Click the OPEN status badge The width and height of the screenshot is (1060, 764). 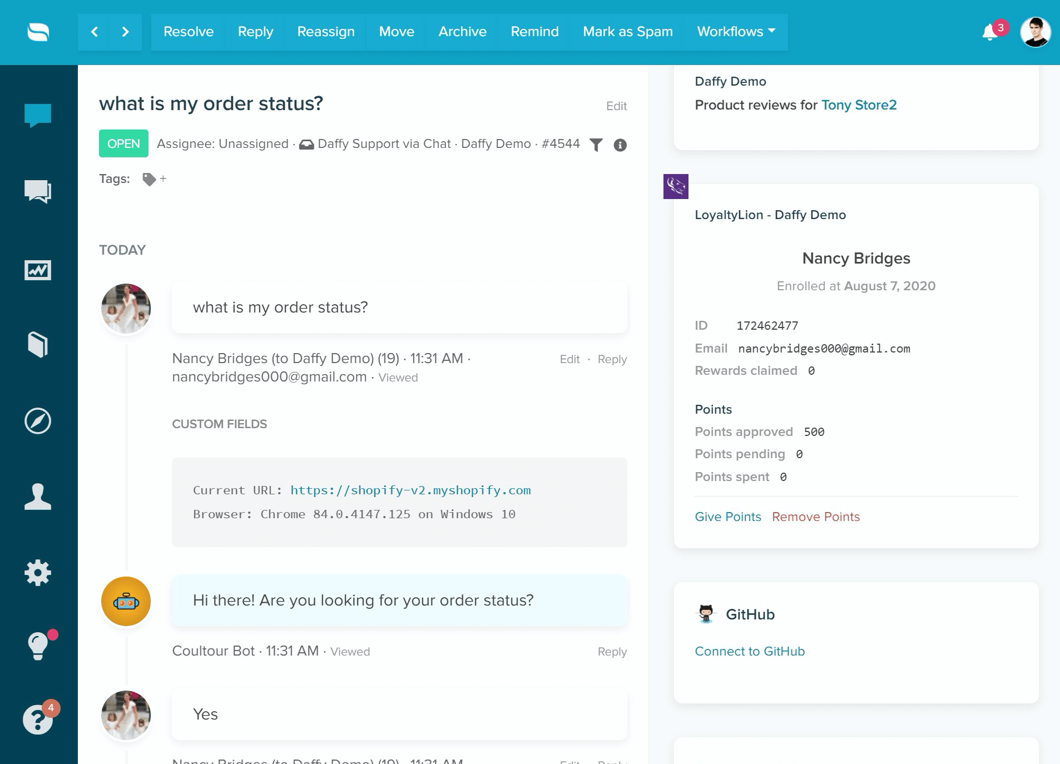(123, 143)
